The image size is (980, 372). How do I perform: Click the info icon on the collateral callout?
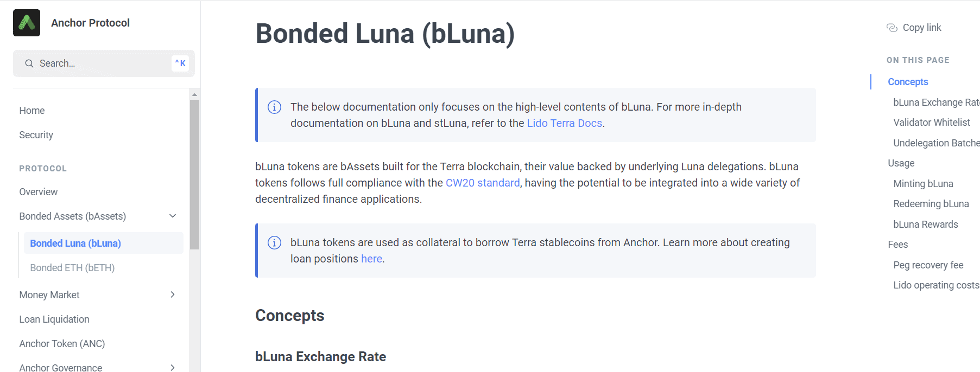coord(274,243)
